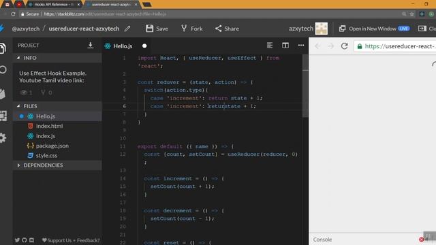Click the unsaved dot on Hello.js tab
Viewport: 436px width, 245px height.
[144, 46]
